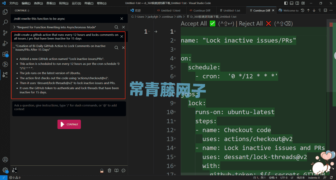This screenshot has width=336, height=180.
Task: Open the Search view in the activity bar
Action: click(5, 22)
